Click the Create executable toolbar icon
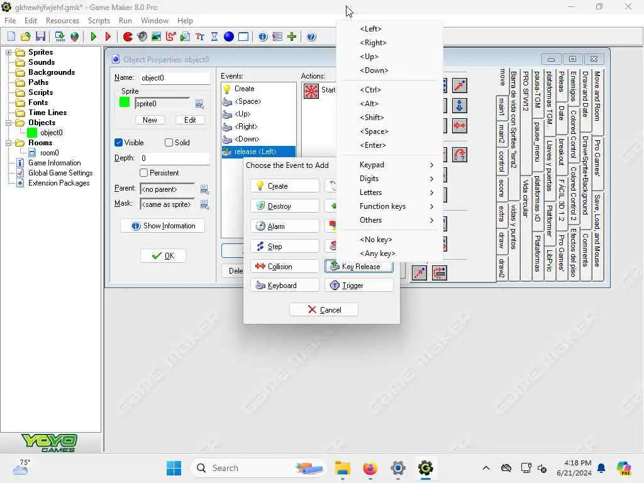The image size is (644, 483). pos(60,36)
